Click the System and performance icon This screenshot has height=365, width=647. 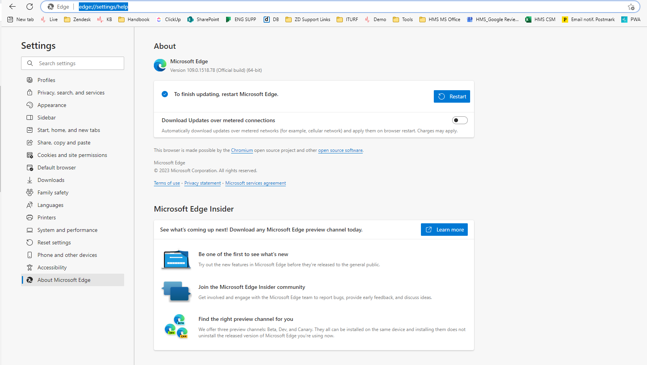[x=30, y=230]
